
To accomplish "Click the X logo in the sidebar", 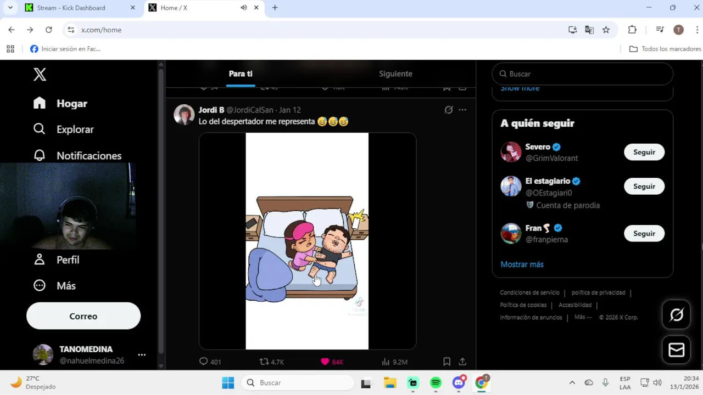I will 40,74.
